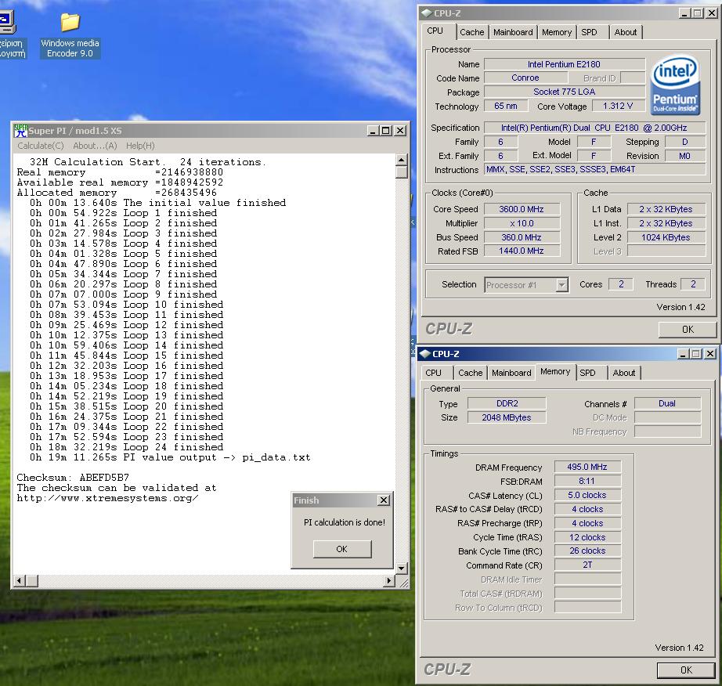Click the Loop 24 finished line

point(127,447)
